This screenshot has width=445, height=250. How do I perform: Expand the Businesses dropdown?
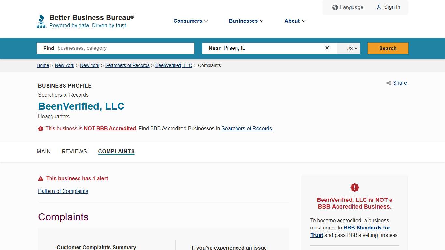point(246,21)
